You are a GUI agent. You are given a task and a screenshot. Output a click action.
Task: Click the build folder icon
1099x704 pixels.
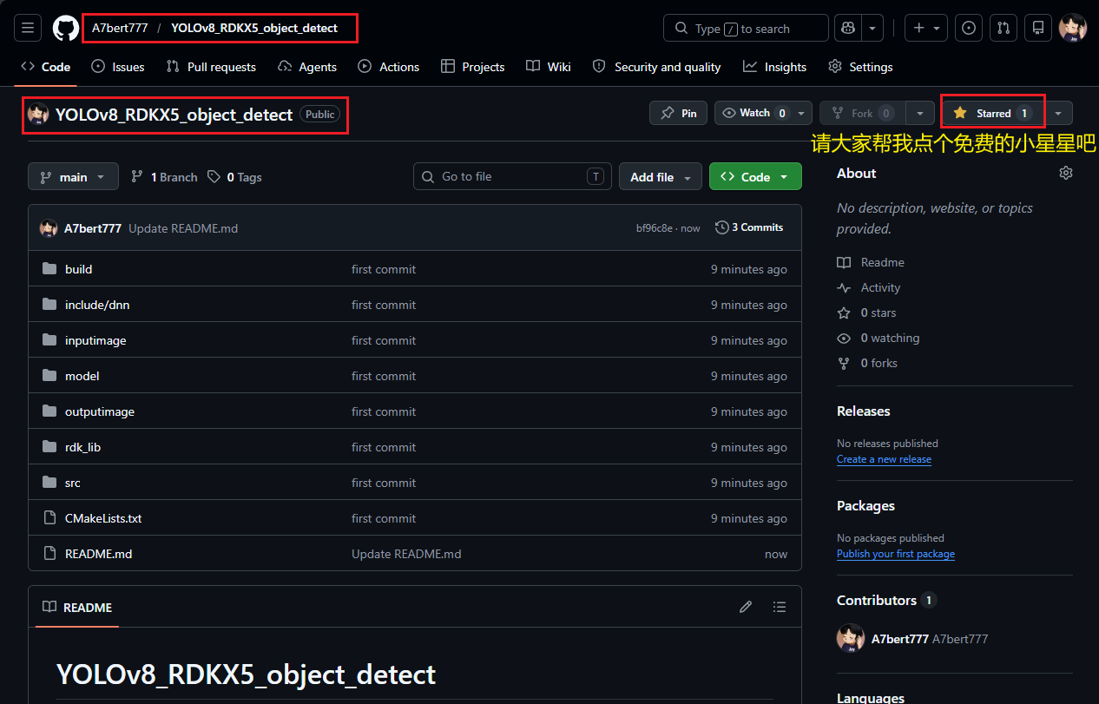(x=49, y=269)
